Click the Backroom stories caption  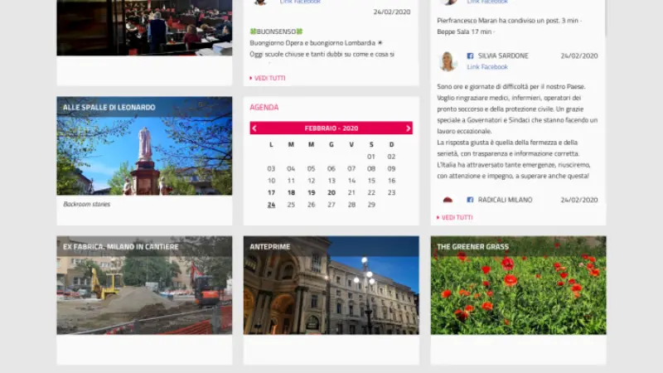coord(87,204)
